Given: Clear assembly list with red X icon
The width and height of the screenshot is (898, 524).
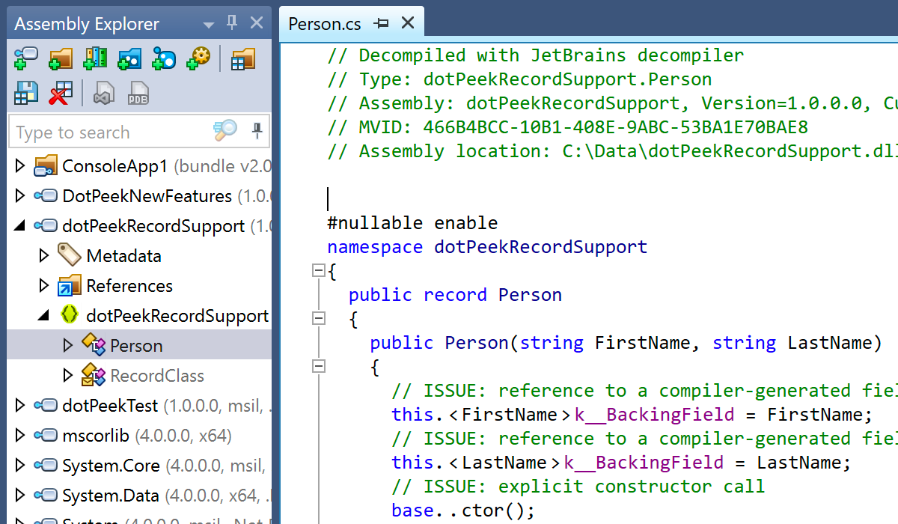Looking at the screenshot, I should [61, 93].
